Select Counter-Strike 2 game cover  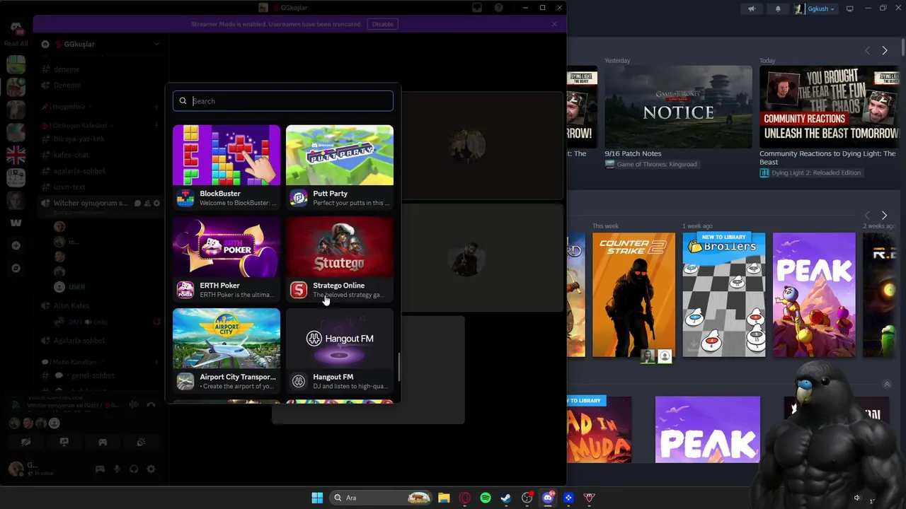pyautogui.click(x=633, y=295)
